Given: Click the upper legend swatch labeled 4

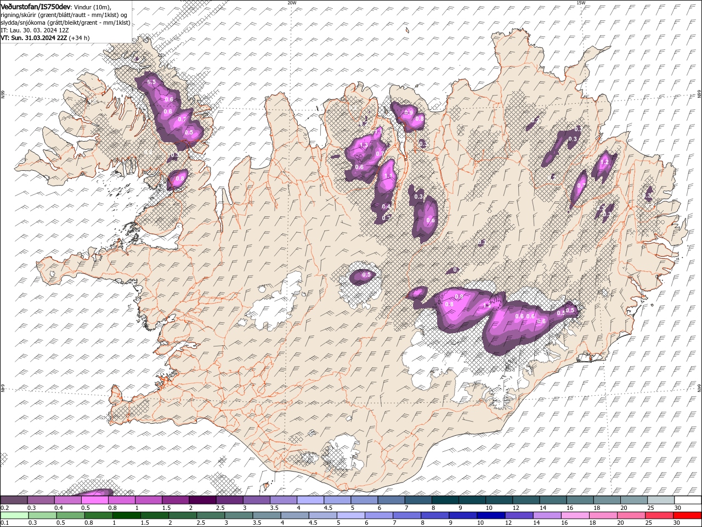Looking at the screenshot, I should [310, 500].
